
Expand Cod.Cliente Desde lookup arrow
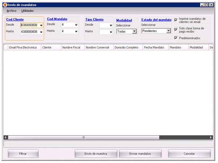[41, 25]
